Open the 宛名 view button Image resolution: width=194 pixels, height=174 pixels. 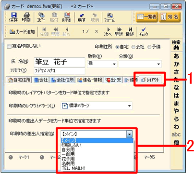point(170,17)
